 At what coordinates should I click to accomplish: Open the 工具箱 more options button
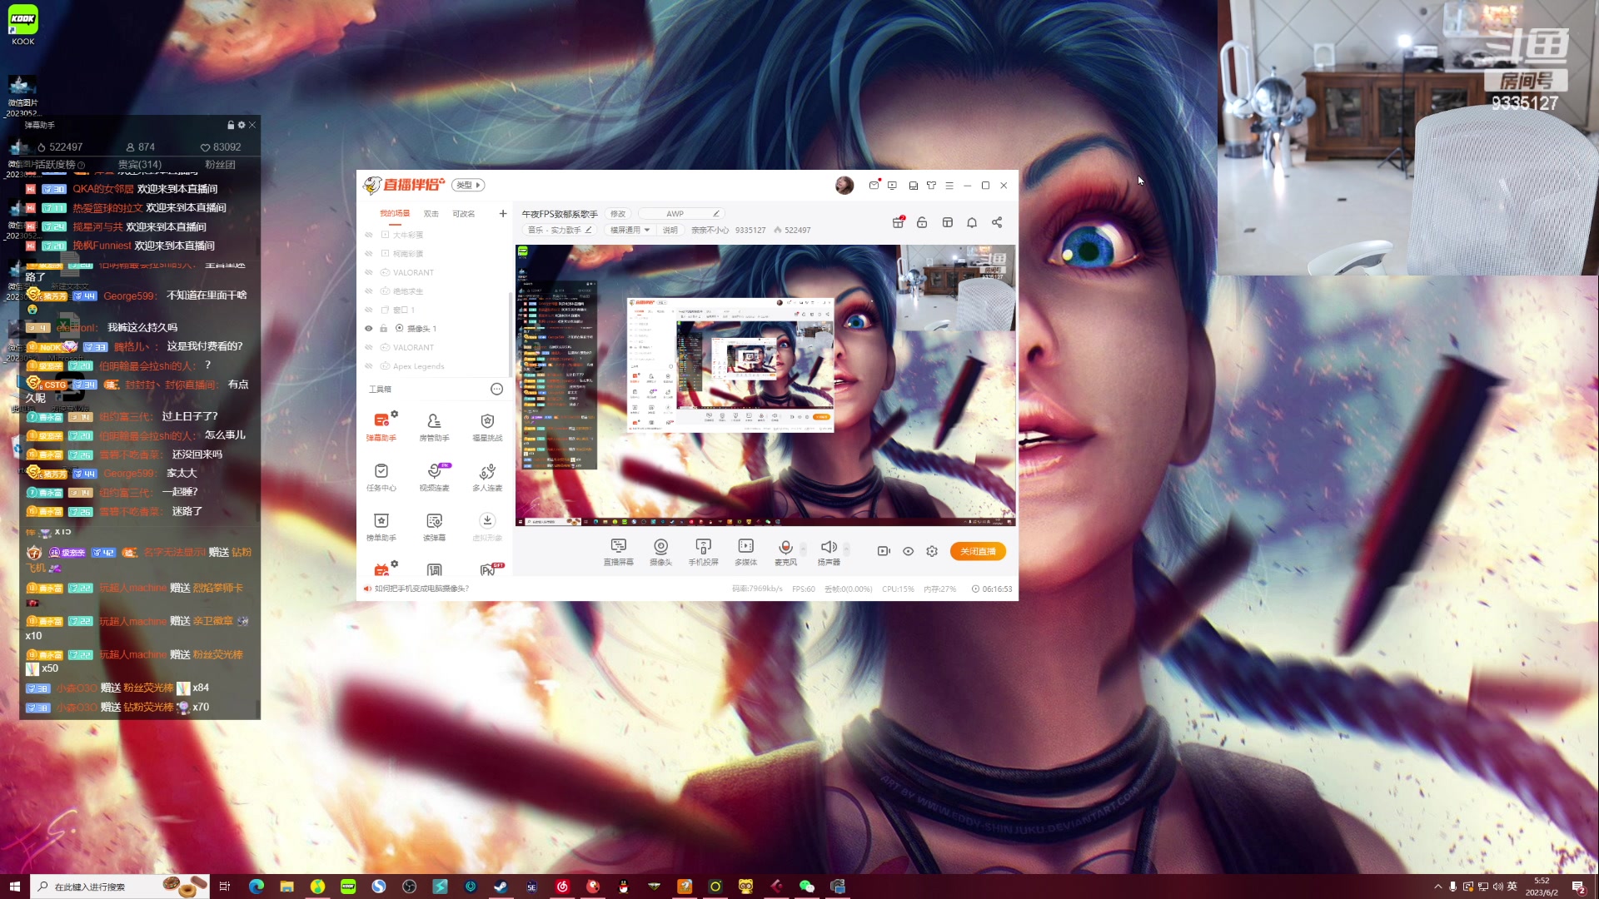[x=496, y=389]
